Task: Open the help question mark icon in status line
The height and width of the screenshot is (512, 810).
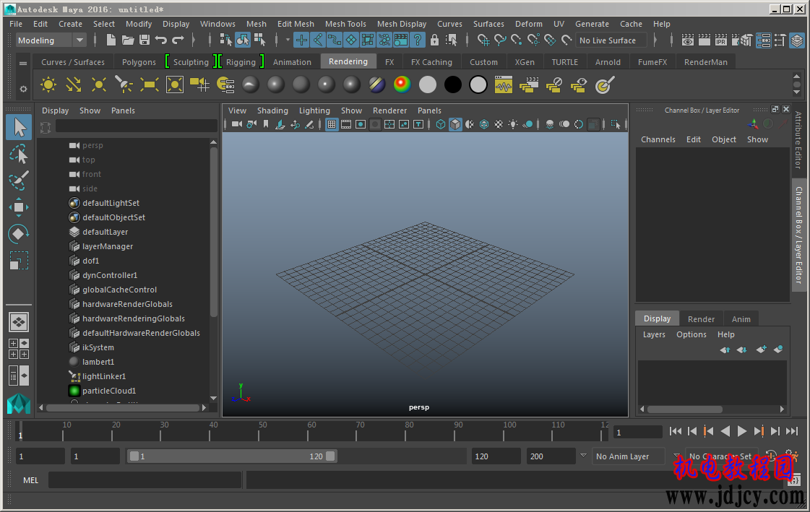Action: coord(418,40)
